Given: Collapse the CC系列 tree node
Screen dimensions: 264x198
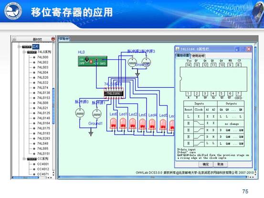Looking at the screenshot, I should [x=24, y=159].
